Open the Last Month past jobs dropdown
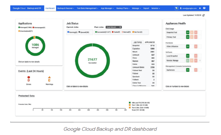The height and width of the screenshot is (135, 221). [114, 27]
